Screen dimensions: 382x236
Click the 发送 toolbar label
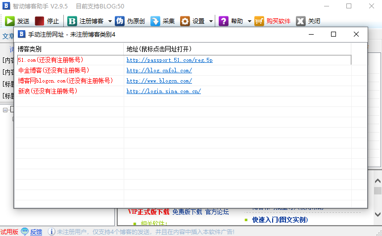[23, 21]
